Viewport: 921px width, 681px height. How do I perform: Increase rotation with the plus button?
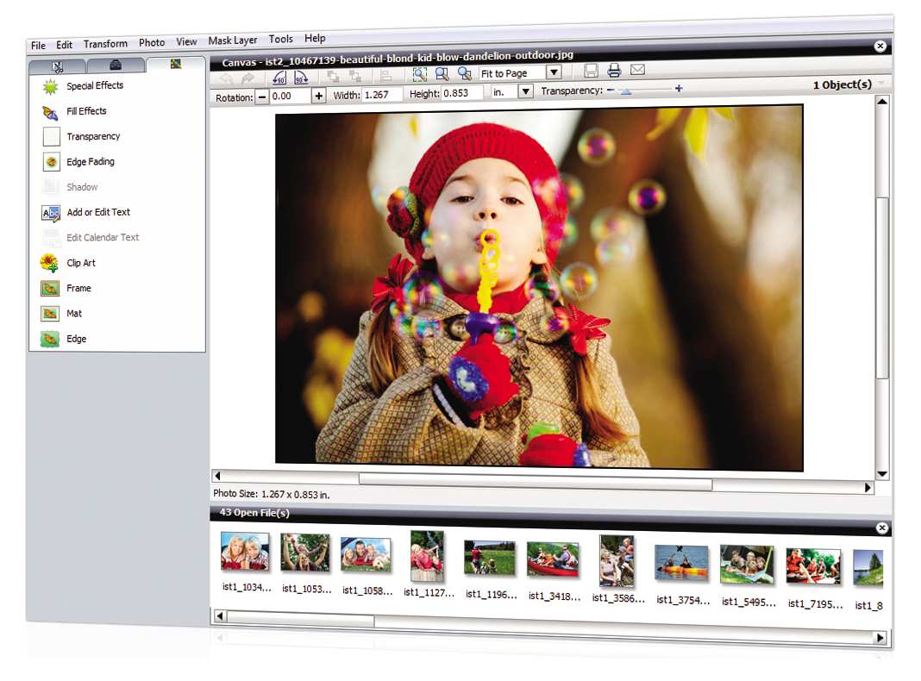[318, 97]
